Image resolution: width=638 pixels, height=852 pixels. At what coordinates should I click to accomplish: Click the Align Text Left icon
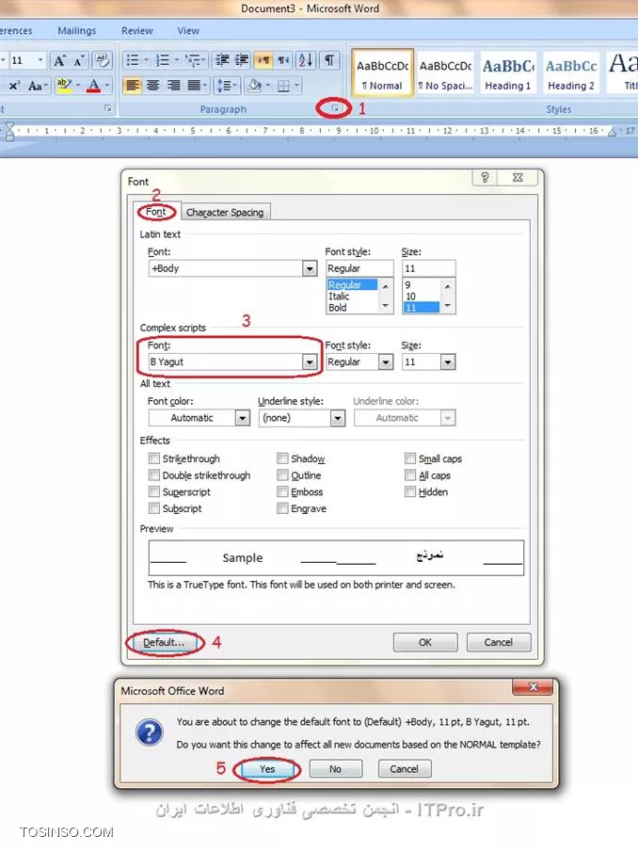click(133, 86)
